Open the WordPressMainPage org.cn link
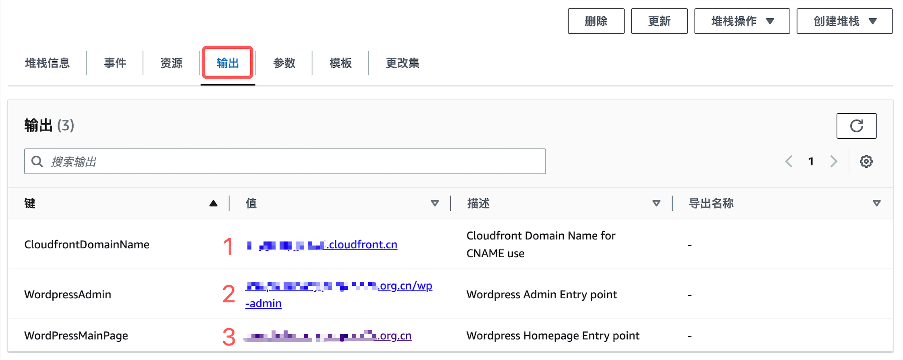Viewport: 903px width, 360px height. click(x=328, y=335)
